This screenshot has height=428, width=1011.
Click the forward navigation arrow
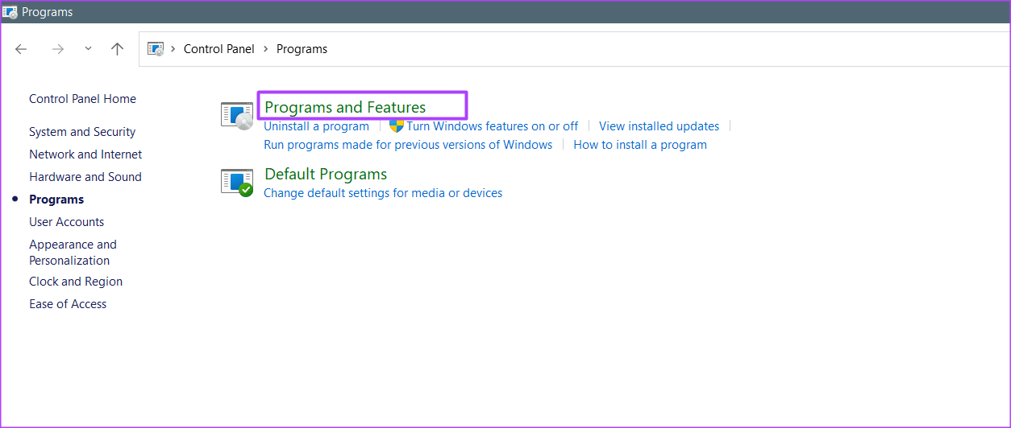tap(57, 49)
